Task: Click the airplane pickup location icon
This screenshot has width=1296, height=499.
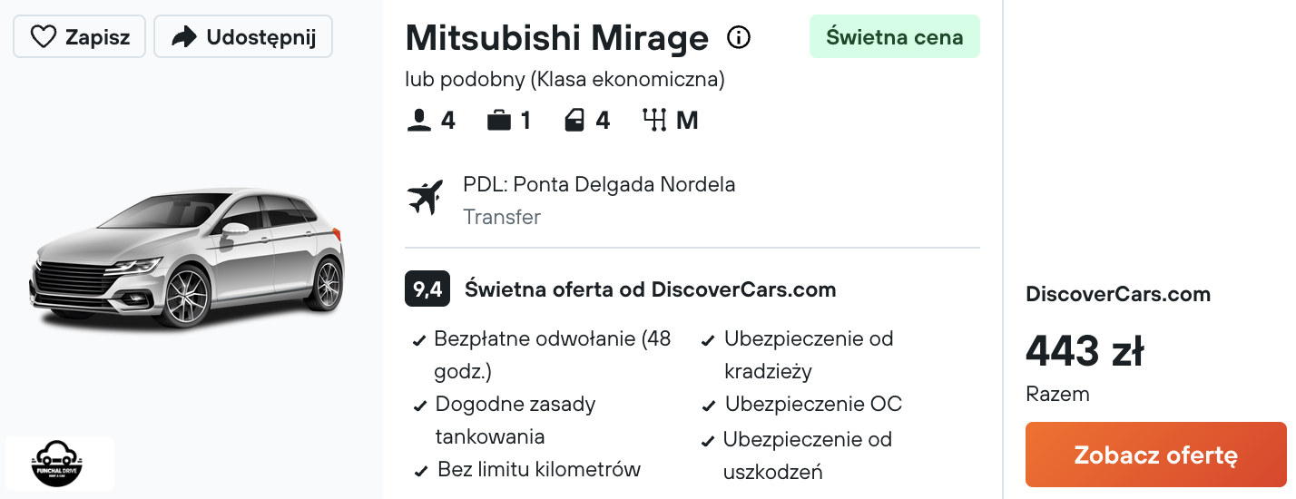Action: pyautogui.click(x=425, y=197)
